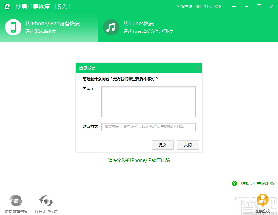Focus the 联系方式 contact input field

[x=148, y=127]
